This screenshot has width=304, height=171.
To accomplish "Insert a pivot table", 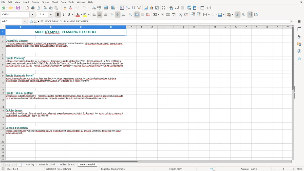I will pyautogui.click(x=157, y=8).
